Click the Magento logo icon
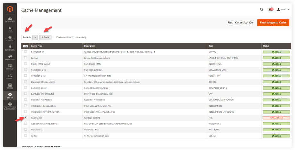 (x=10, y=9)
